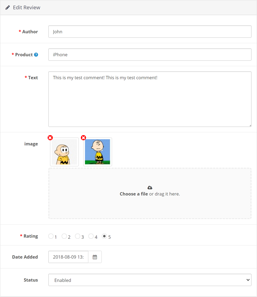This screenshot has height=297, width=257.
Task: Click the Date Added input field
Action: (68, 257)
